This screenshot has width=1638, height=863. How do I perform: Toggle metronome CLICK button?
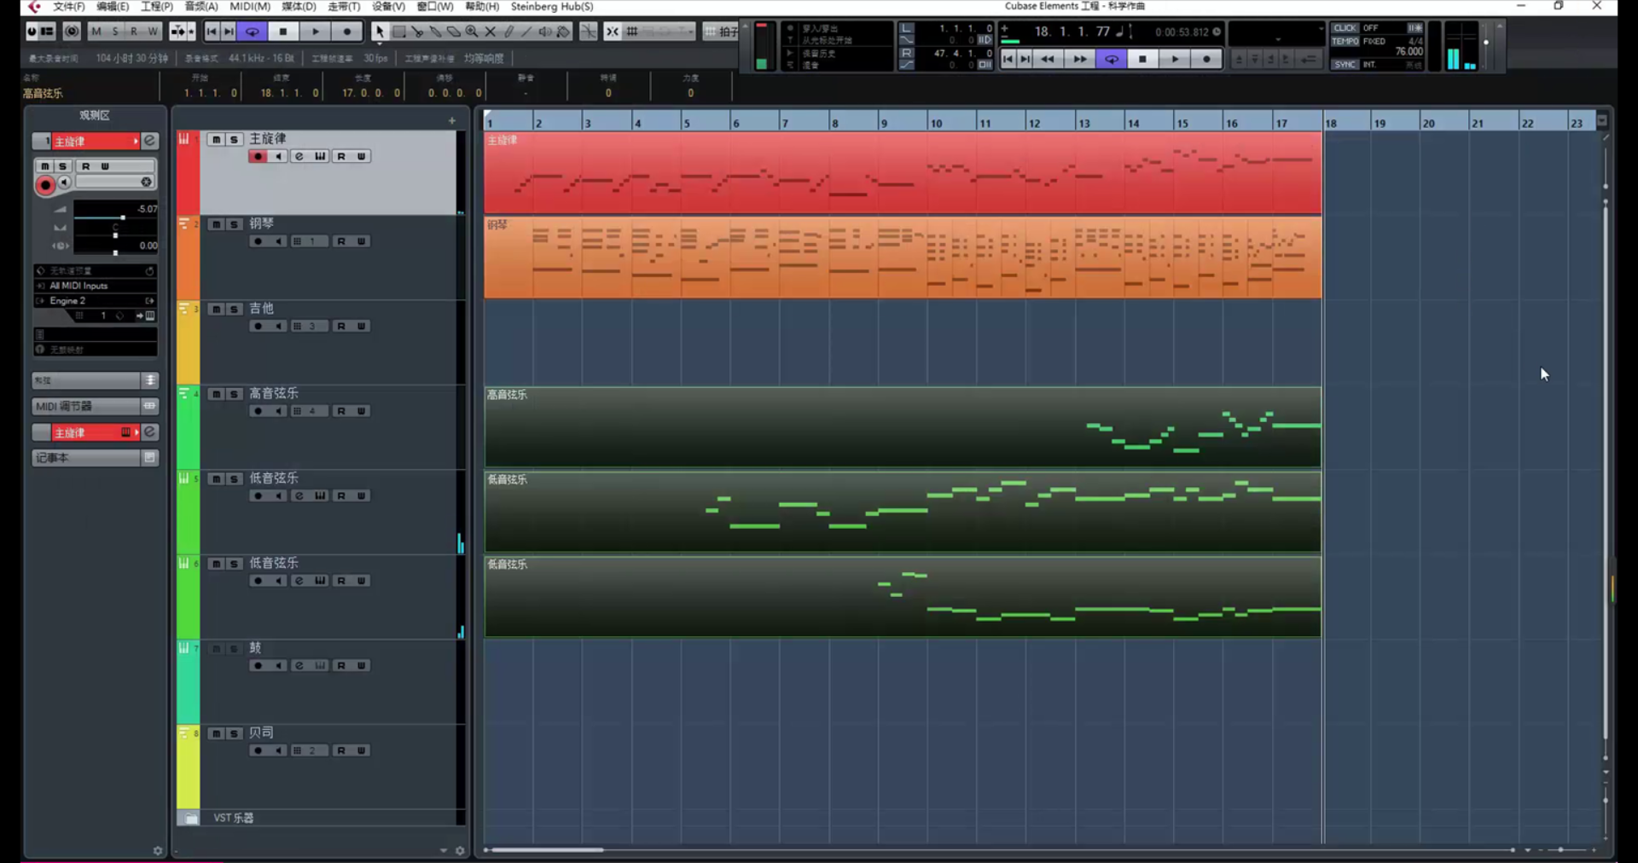tap(1345, 28)
